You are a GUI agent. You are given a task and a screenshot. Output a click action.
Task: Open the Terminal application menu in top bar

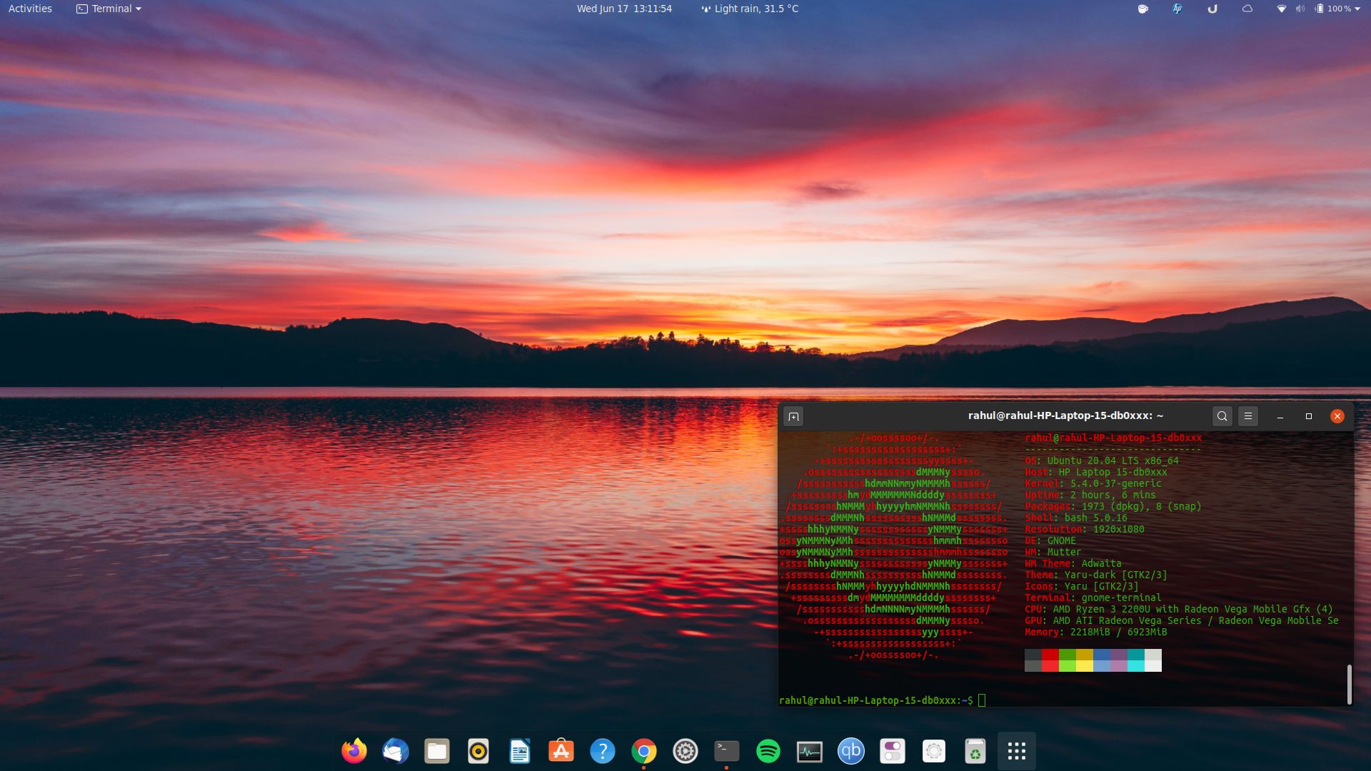[x=107, y=9]
